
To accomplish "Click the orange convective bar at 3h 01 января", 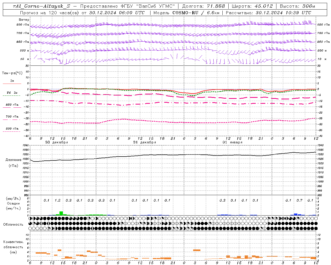I will coord(197,250).
